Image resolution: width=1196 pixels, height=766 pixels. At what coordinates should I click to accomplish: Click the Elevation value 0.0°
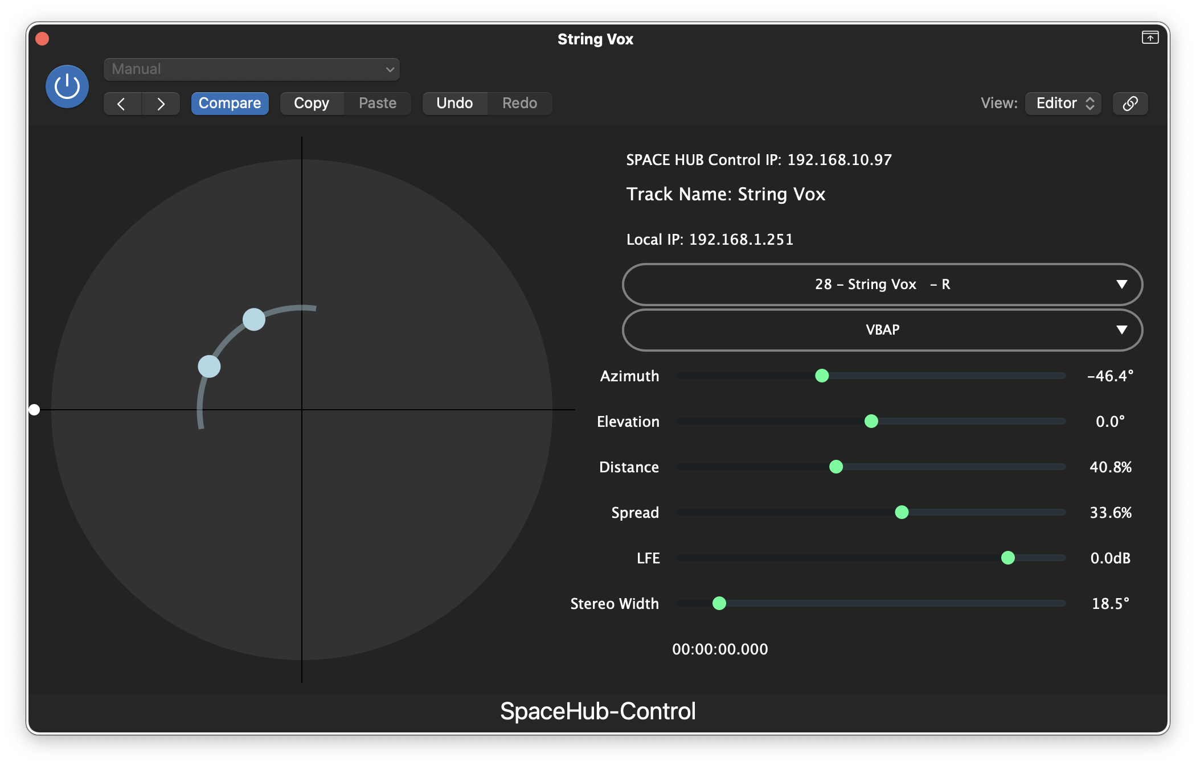coord(1110,421)
